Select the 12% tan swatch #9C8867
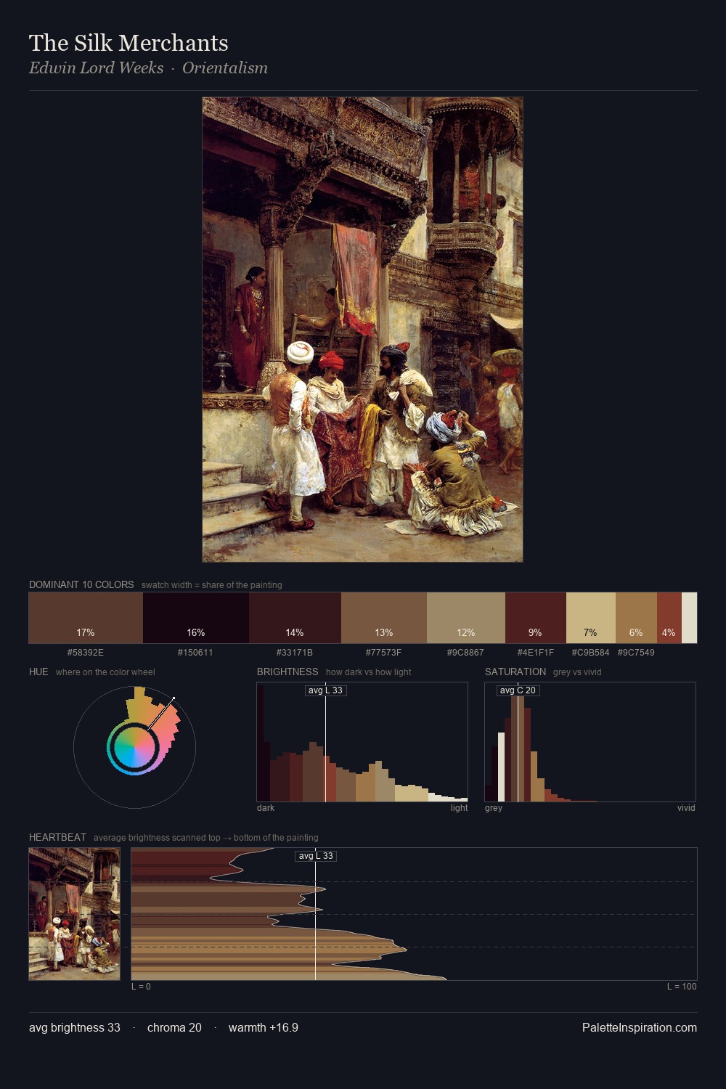Viewport: 726px width, 1089px height. click(x=466, y=618)
